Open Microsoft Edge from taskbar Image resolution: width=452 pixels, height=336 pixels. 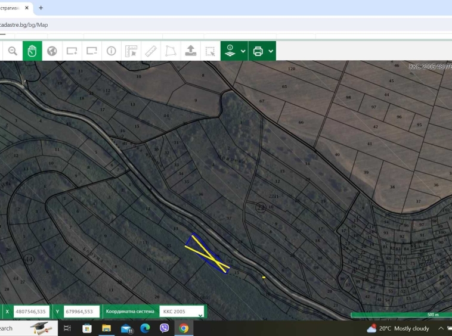145,328
